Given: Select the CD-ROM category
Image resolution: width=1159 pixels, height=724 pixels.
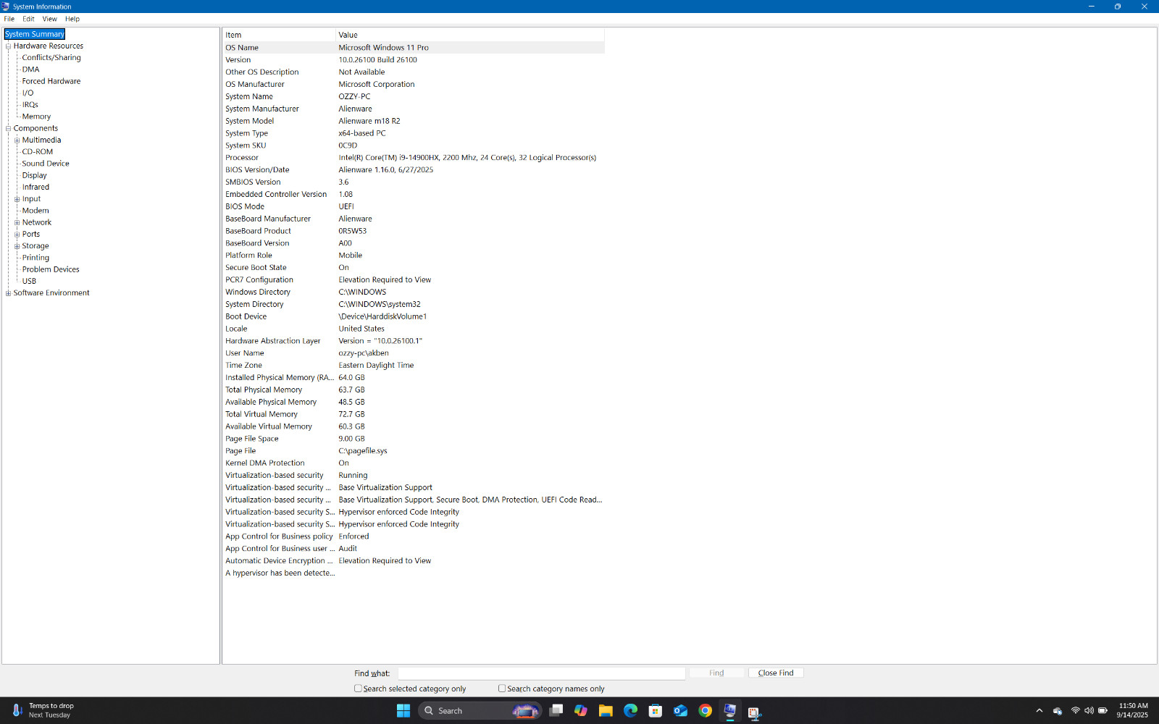Looking at the screenshot, I should [x=38, y=152].
